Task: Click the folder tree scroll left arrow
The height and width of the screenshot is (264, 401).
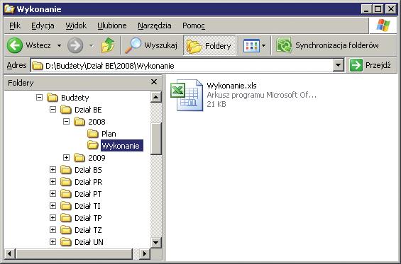Action: point(9,253)
